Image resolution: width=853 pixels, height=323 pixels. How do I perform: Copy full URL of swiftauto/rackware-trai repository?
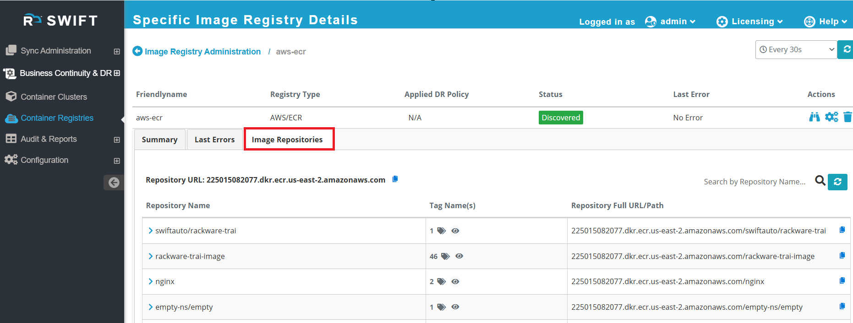click(842, 230)
